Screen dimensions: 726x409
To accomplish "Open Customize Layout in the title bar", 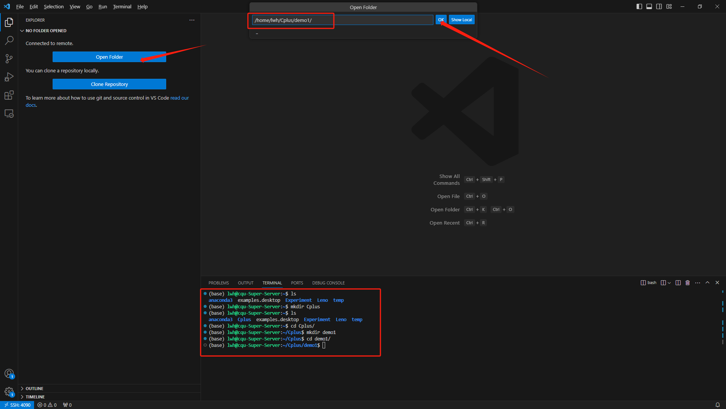I will pyautogui.click(x=669, y=6).
